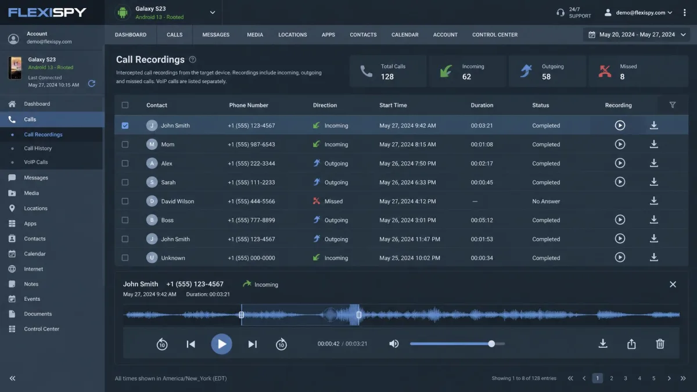This screenshot has width=697, height=392.
Task: Click the waveform selection left handle
Action: (242, 315)
